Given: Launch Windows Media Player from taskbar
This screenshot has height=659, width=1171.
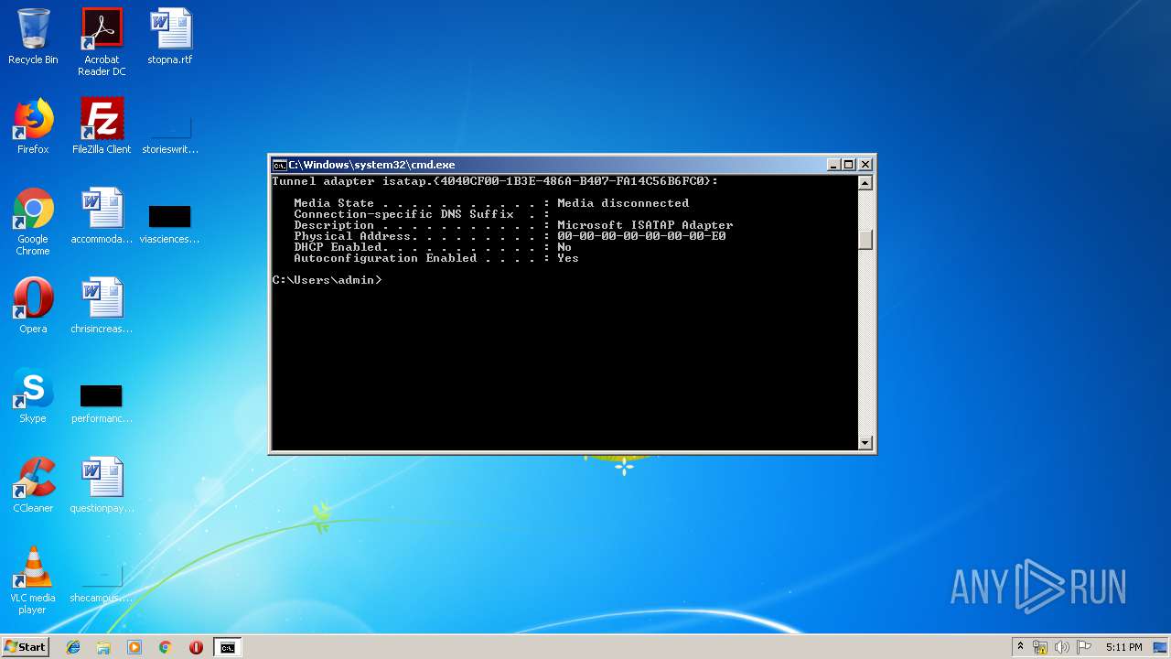Looking at the screenshot, I should coord(134,647).
